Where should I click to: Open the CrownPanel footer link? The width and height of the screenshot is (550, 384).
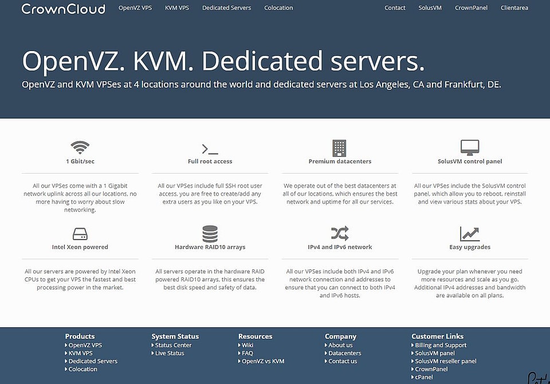click(x=431, y=369)
